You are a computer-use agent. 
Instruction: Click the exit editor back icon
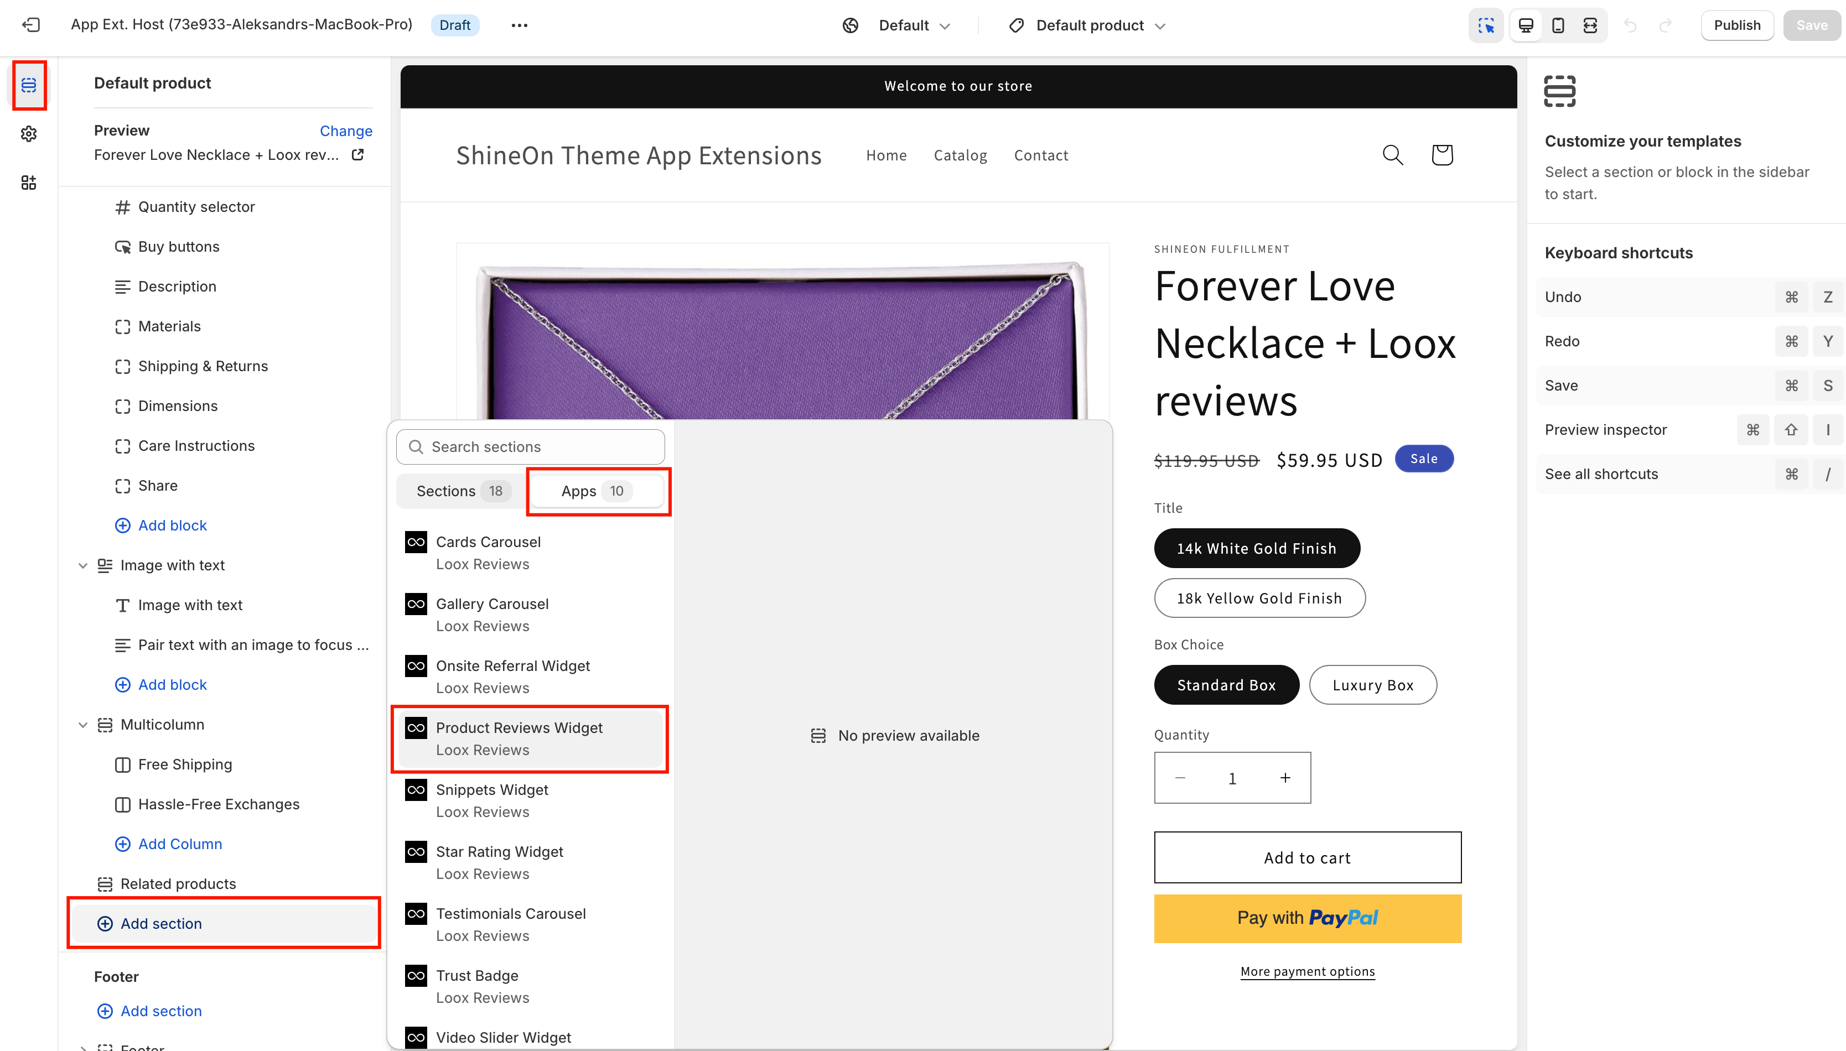click(x=31, y=25)
